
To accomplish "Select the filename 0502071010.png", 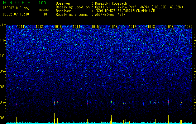I will coord(16,8).
